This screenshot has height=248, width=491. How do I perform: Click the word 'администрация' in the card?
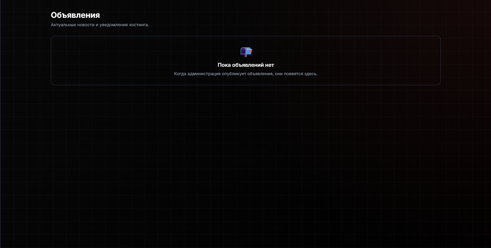204,74
